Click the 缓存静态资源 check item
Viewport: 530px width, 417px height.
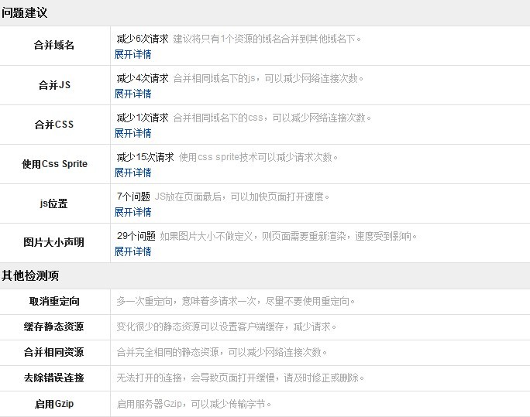coord(54,326)
